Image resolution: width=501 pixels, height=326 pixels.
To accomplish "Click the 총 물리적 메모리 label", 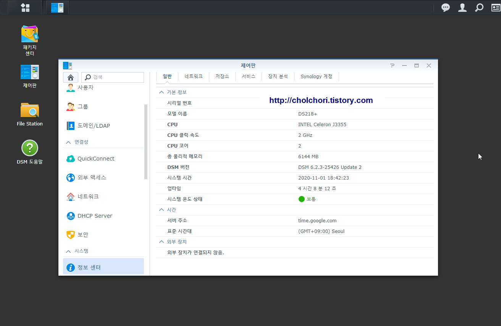I will [x=185, y=157].
